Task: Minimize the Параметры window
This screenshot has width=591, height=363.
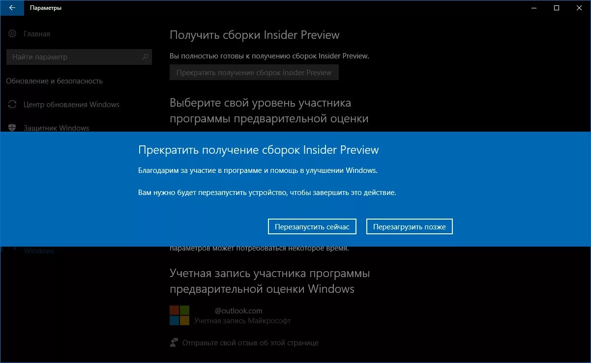Action: tap(534, 8)
